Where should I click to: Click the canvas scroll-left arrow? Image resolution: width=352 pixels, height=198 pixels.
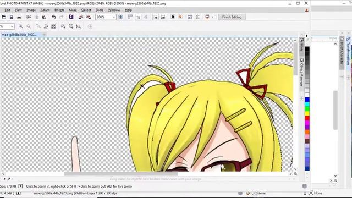pos(3,174)
